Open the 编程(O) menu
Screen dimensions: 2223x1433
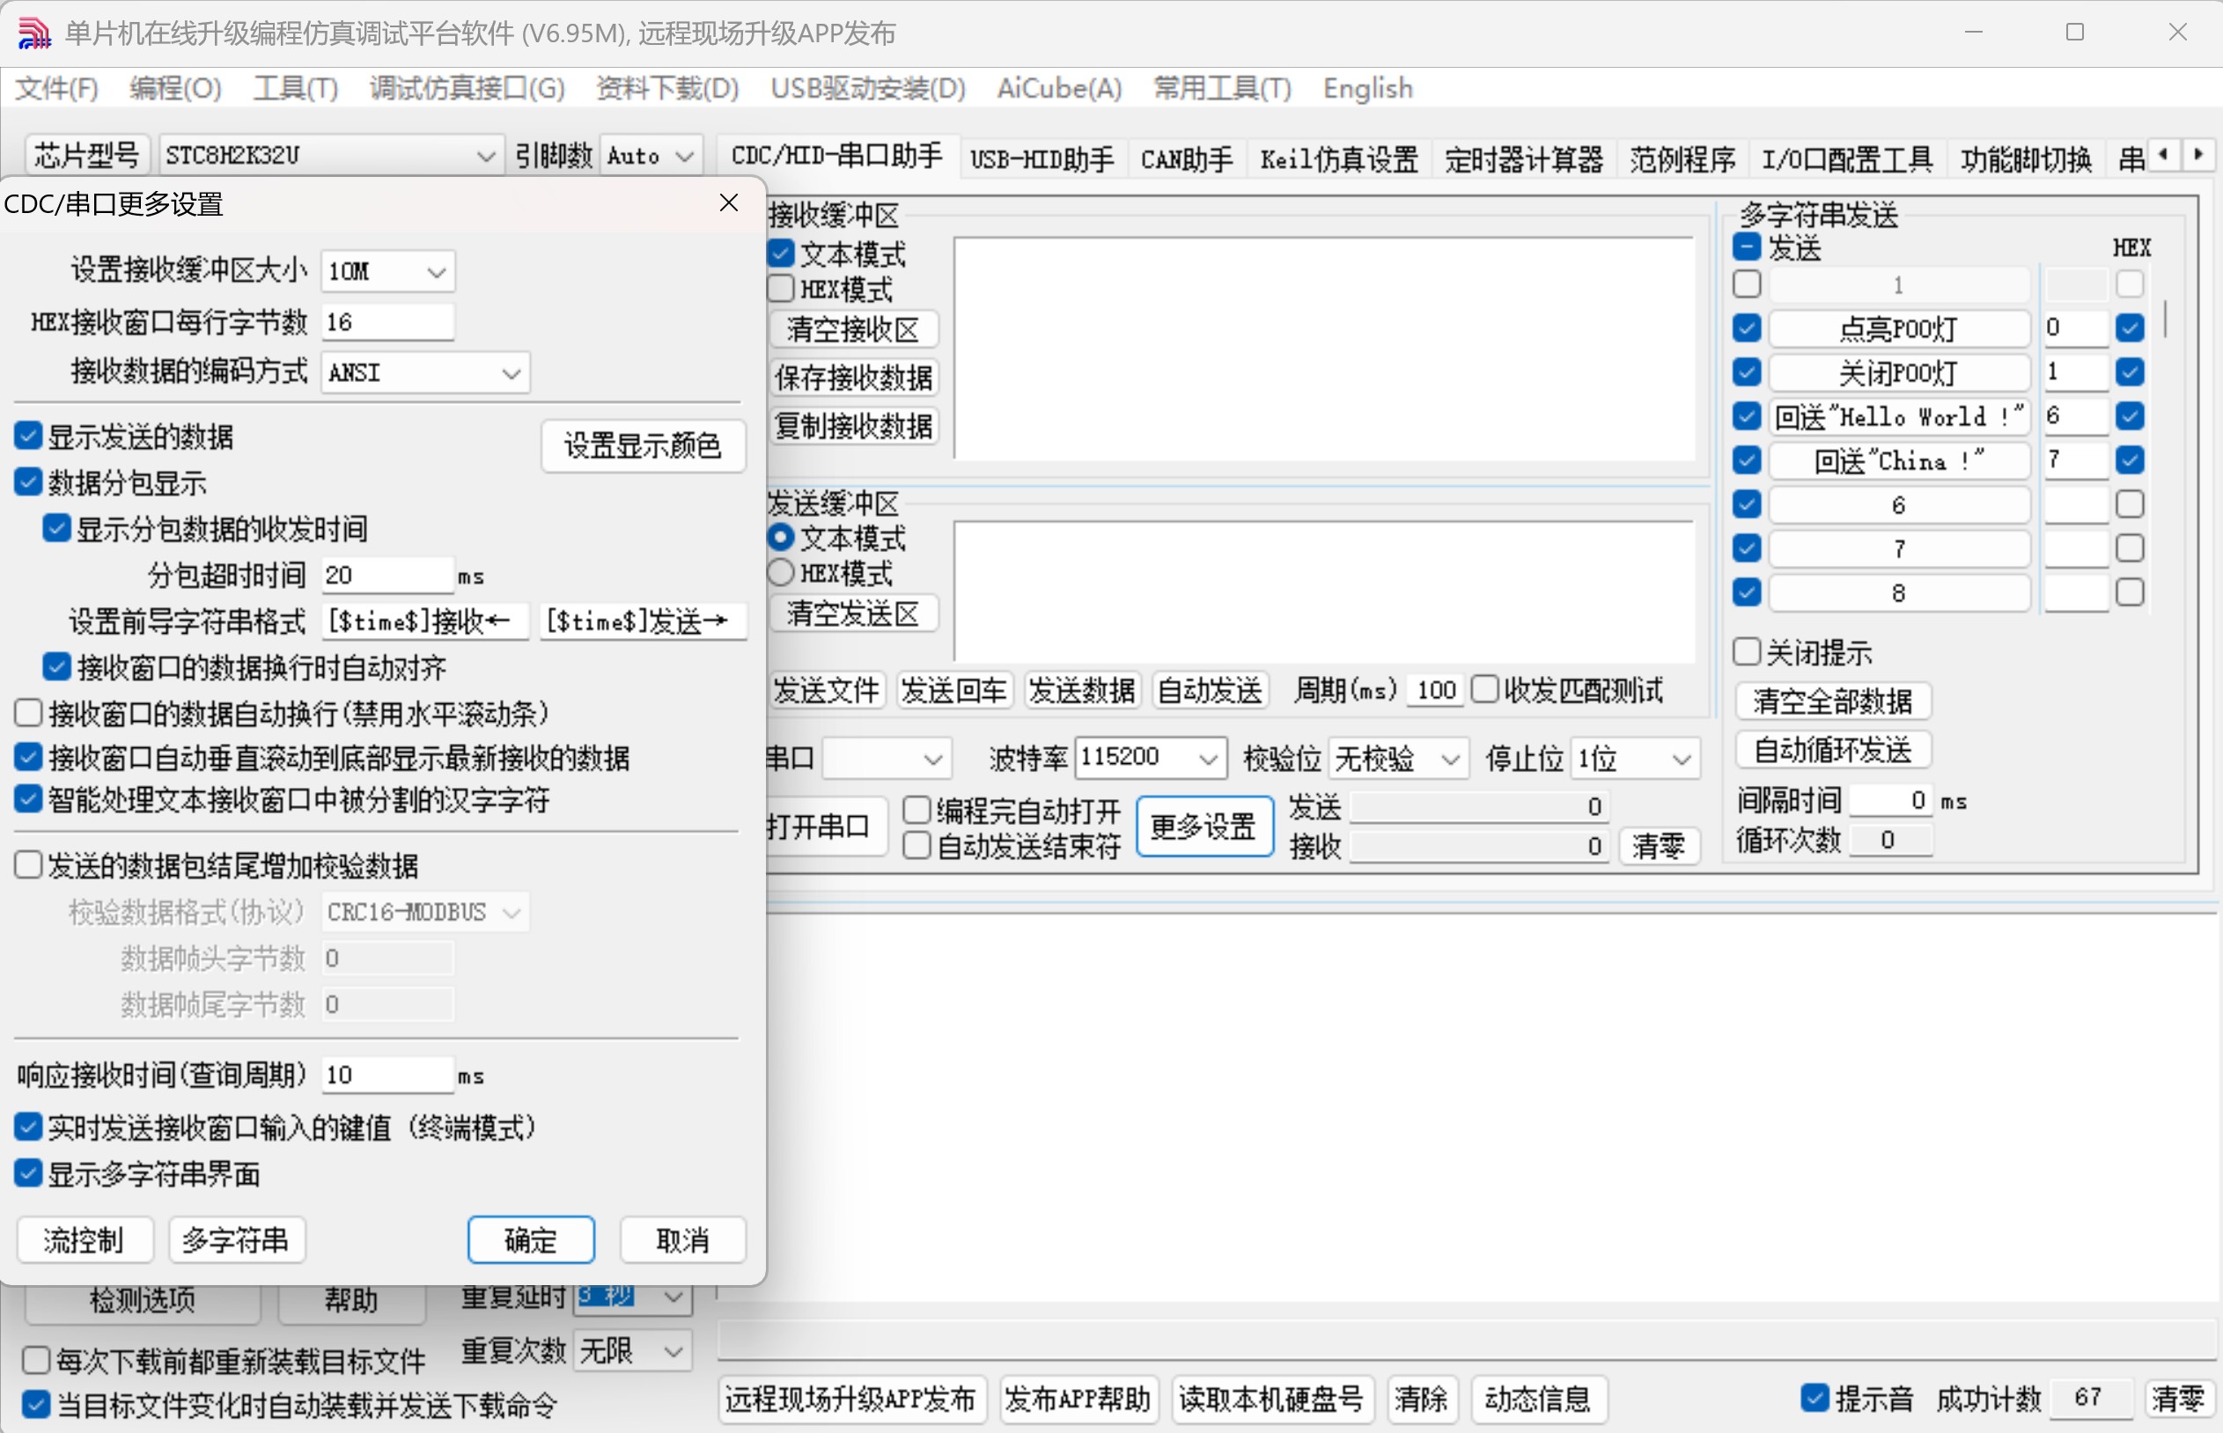(175, 88)
